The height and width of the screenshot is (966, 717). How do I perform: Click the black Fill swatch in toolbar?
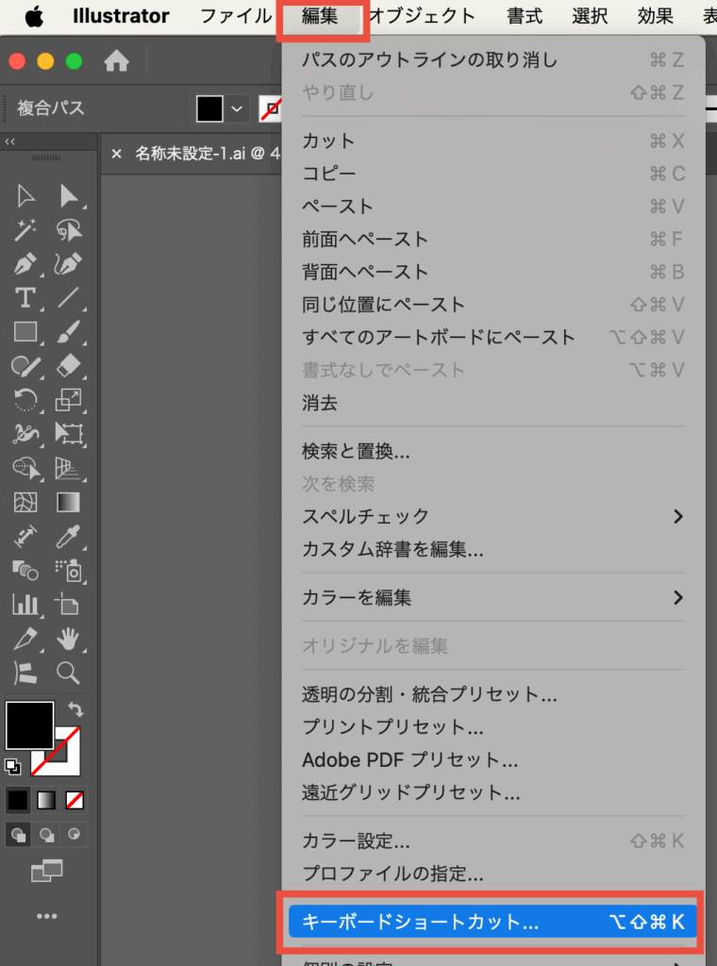[29, 725]
